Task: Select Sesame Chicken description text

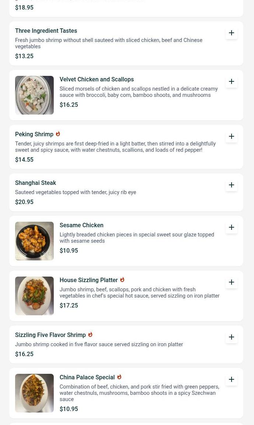Action: point(137,238)
